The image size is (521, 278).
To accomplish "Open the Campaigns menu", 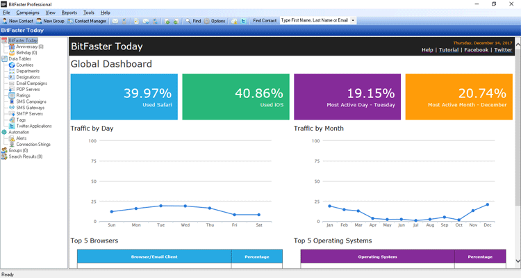I will [28, 13].
